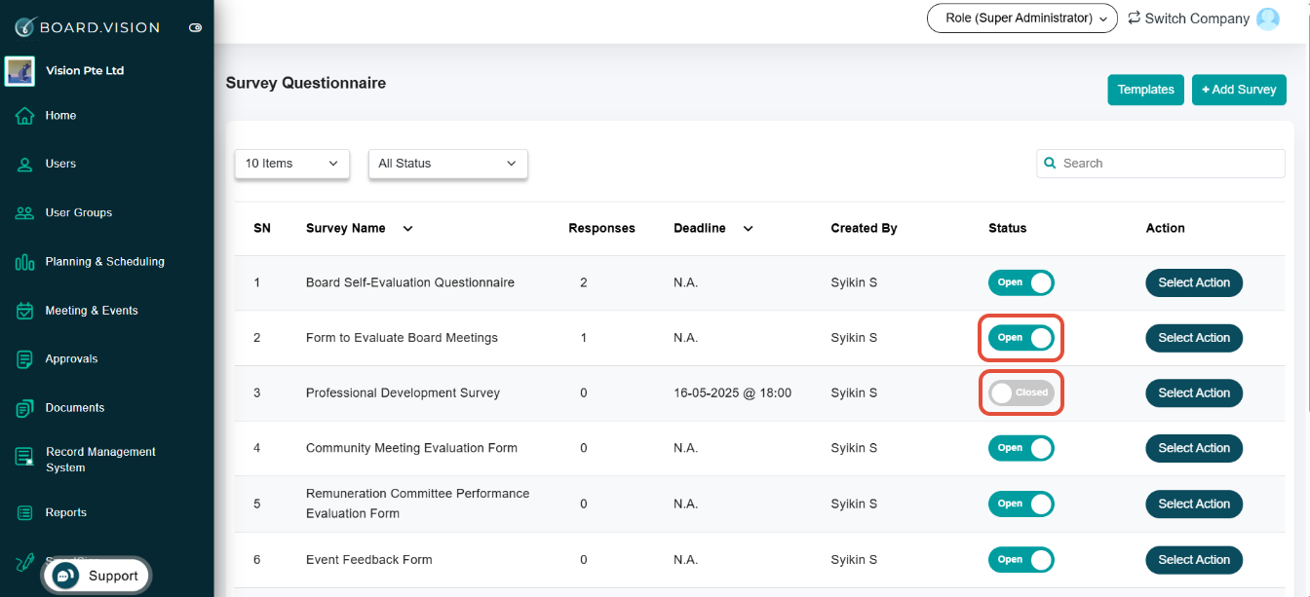Expand the All Status filter dropdown
1310x597 pixels.
point(447,164)
